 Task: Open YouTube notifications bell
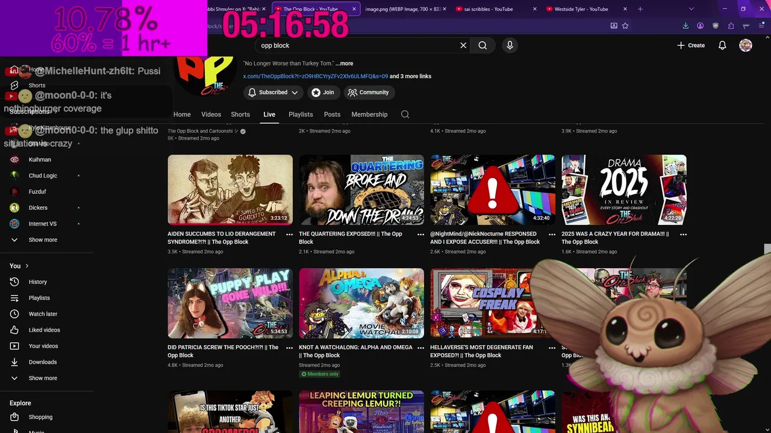tap(722, 45)
